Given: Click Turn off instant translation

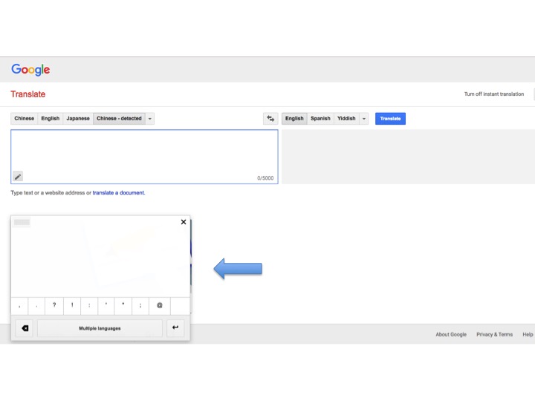Looking at the screenshot, I should click(x=493, y=94).
